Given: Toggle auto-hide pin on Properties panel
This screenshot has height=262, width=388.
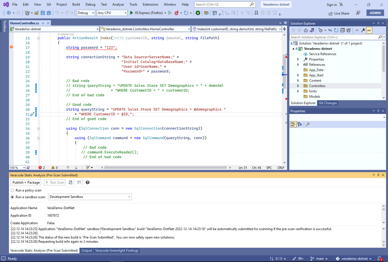Looking at the screenshot, I should pyautogui.click(x=378, y=111).
